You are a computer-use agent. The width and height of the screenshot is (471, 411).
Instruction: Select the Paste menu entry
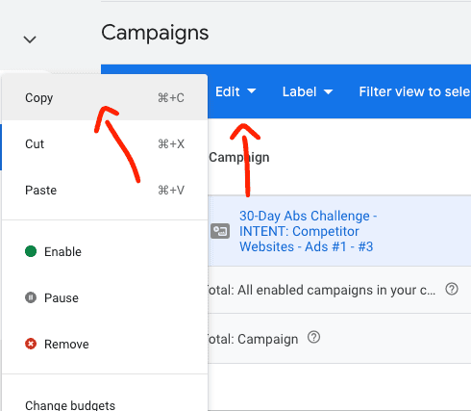coord(105,190)
